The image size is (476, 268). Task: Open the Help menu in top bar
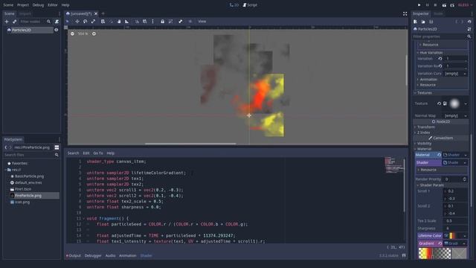[65, 5]
